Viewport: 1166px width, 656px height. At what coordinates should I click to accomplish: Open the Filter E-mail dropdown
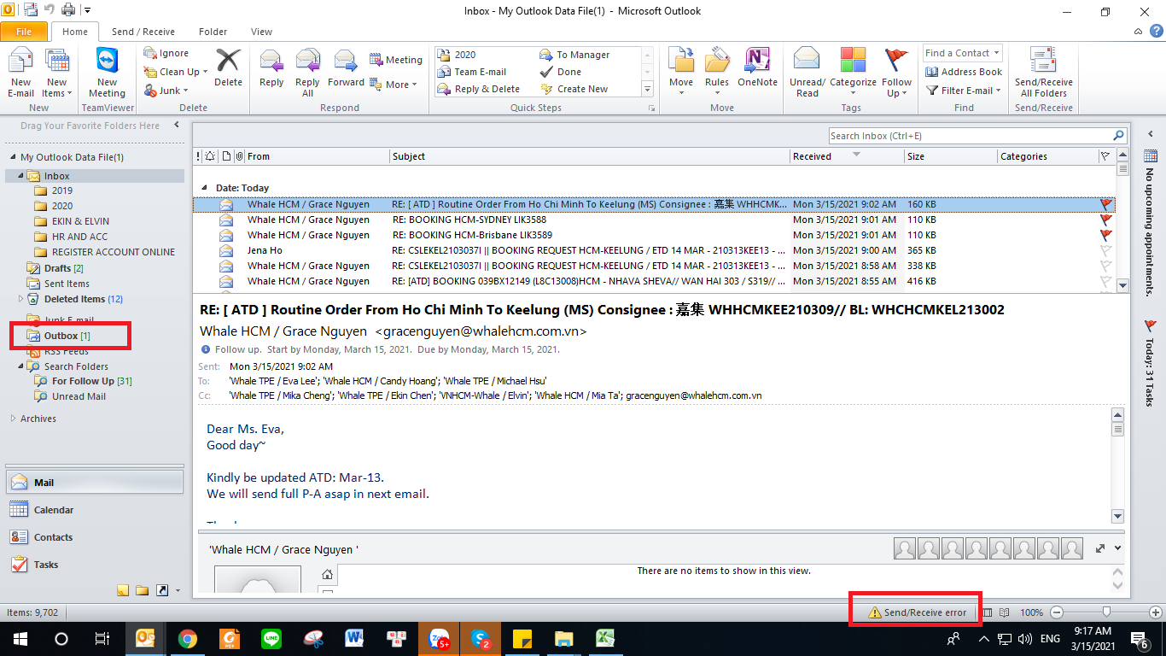point(964,91)
